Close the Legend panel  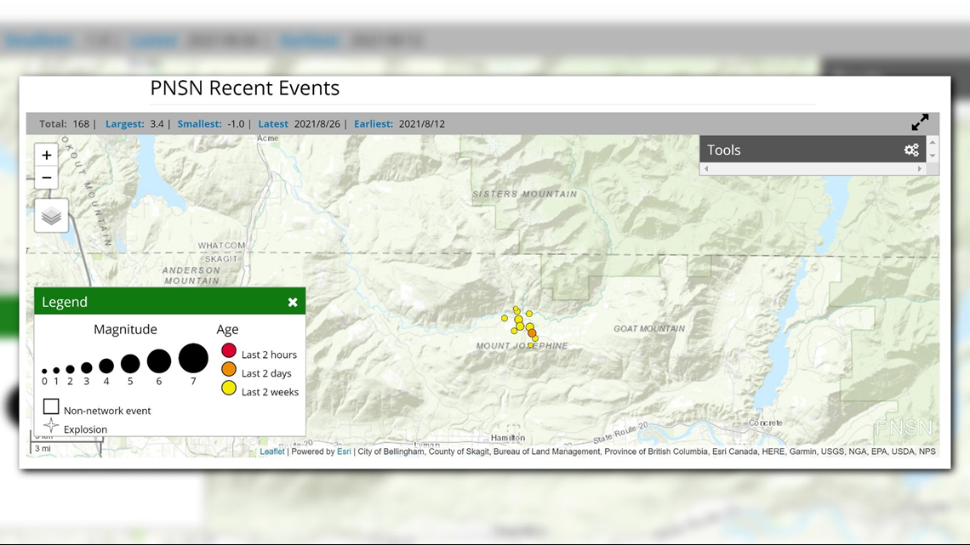pos(293,302)
